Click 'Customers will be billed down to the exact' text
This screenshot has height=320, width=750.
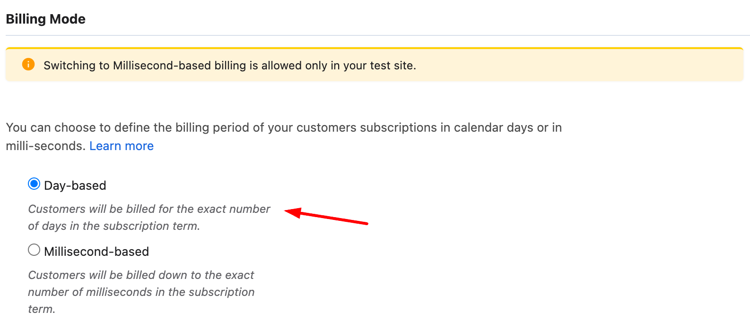tap(141, 275)
